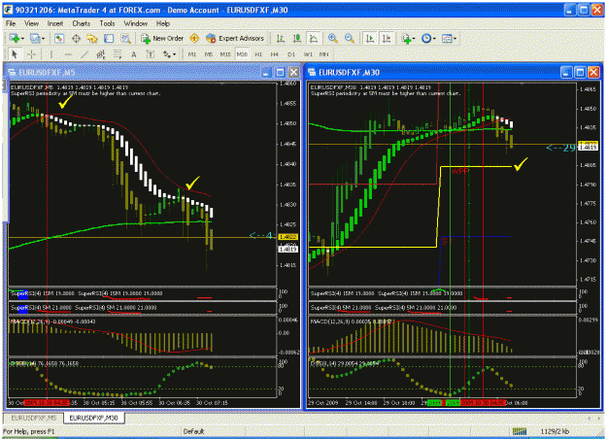
Task: Open the File menu
Action: click(11, 23)
